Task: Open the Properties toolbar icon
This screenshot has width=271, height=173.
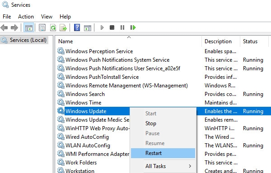Action: (42, 27)
